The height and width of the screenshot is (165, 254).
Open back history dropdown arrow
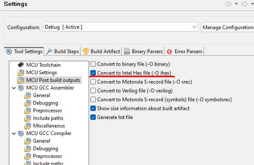(236, 4)
